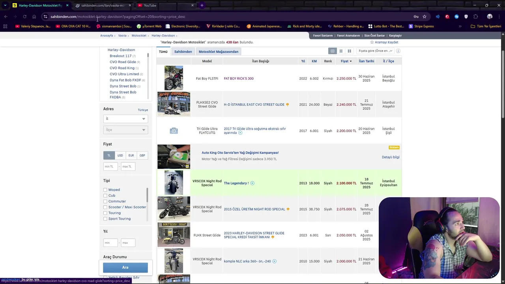Open the blue sound-wave extension

[x=438, y=17]
